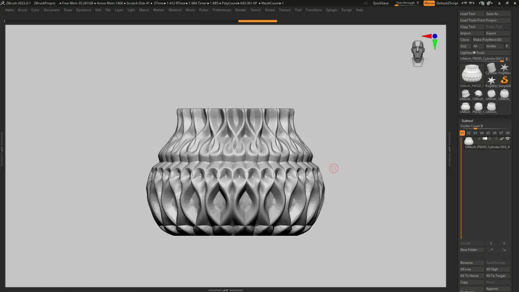
Task: Select visibility set V7
Action: [x=501, y=133]
